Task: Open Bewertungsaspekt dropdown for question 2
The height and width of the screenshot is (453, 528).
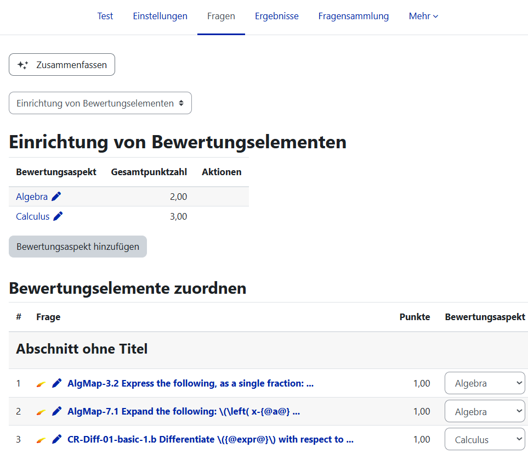Action: [484, 411]
